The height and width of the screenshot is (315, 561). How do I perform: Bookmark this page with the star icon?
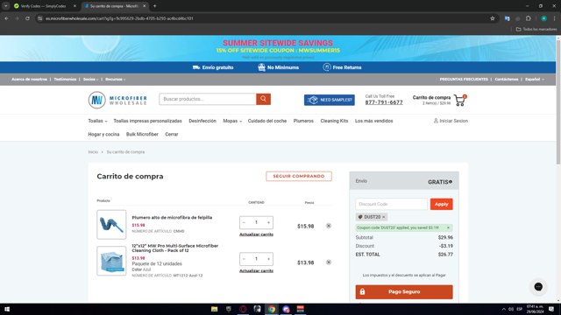pos(493,18)
